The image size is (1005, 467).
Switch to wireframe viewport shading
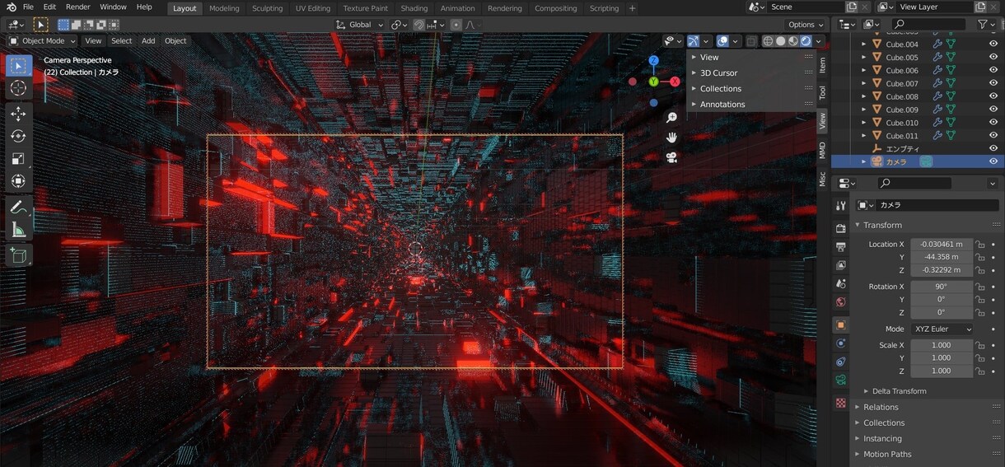pyautogui.click(x=768, y=41)
